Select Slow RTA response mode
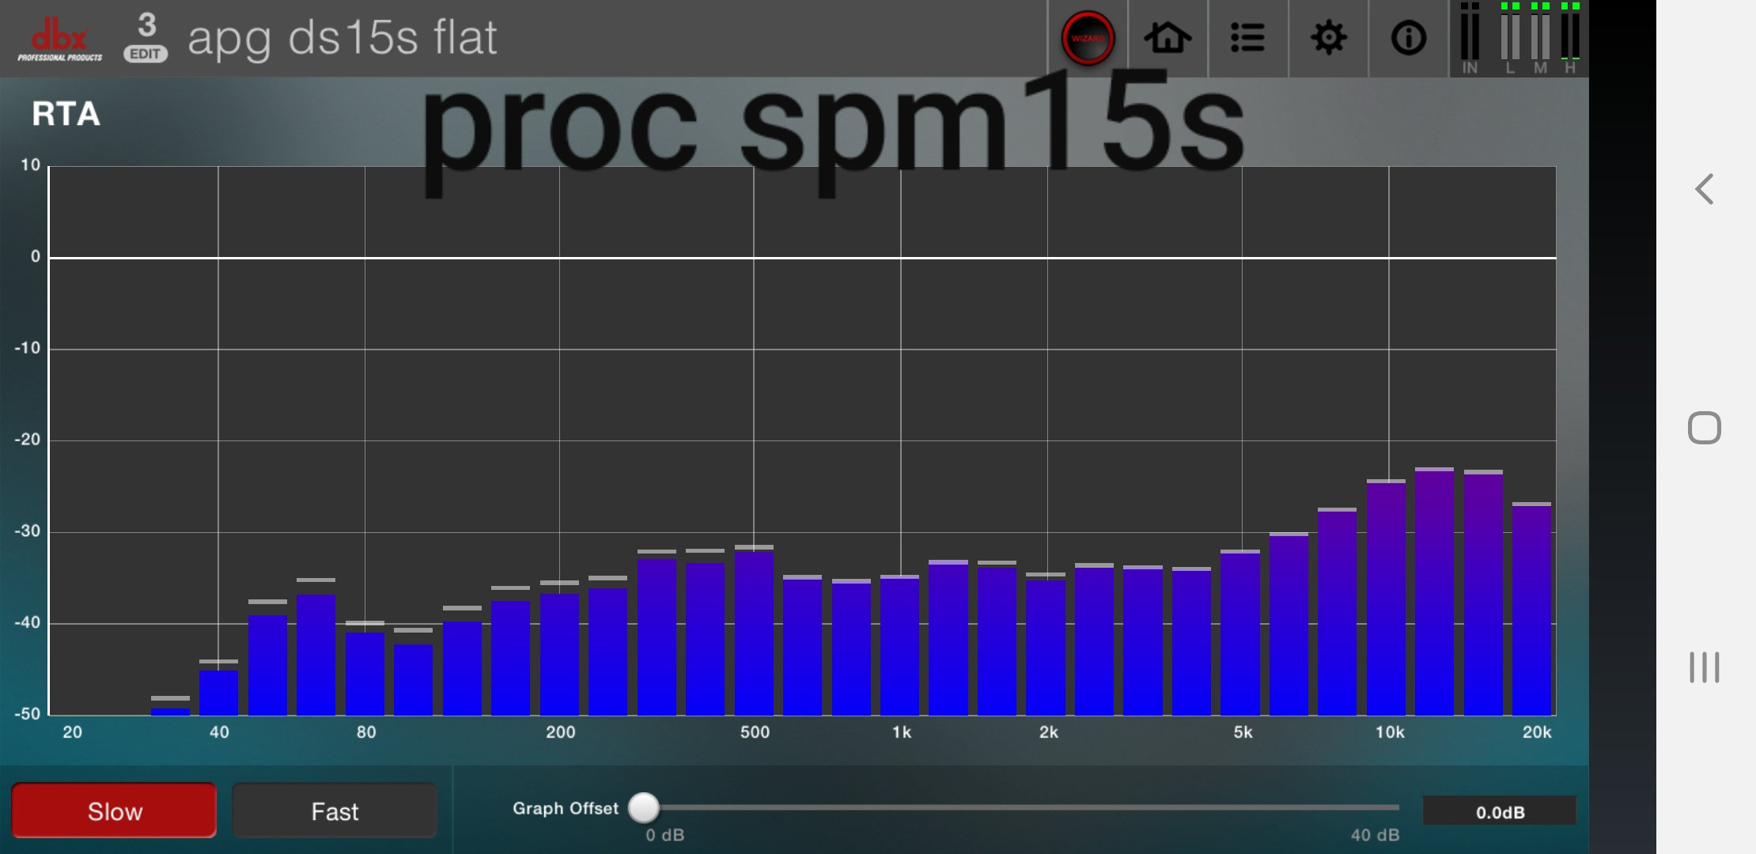This screenshot has height=854, width=1756. click(114, 811)
